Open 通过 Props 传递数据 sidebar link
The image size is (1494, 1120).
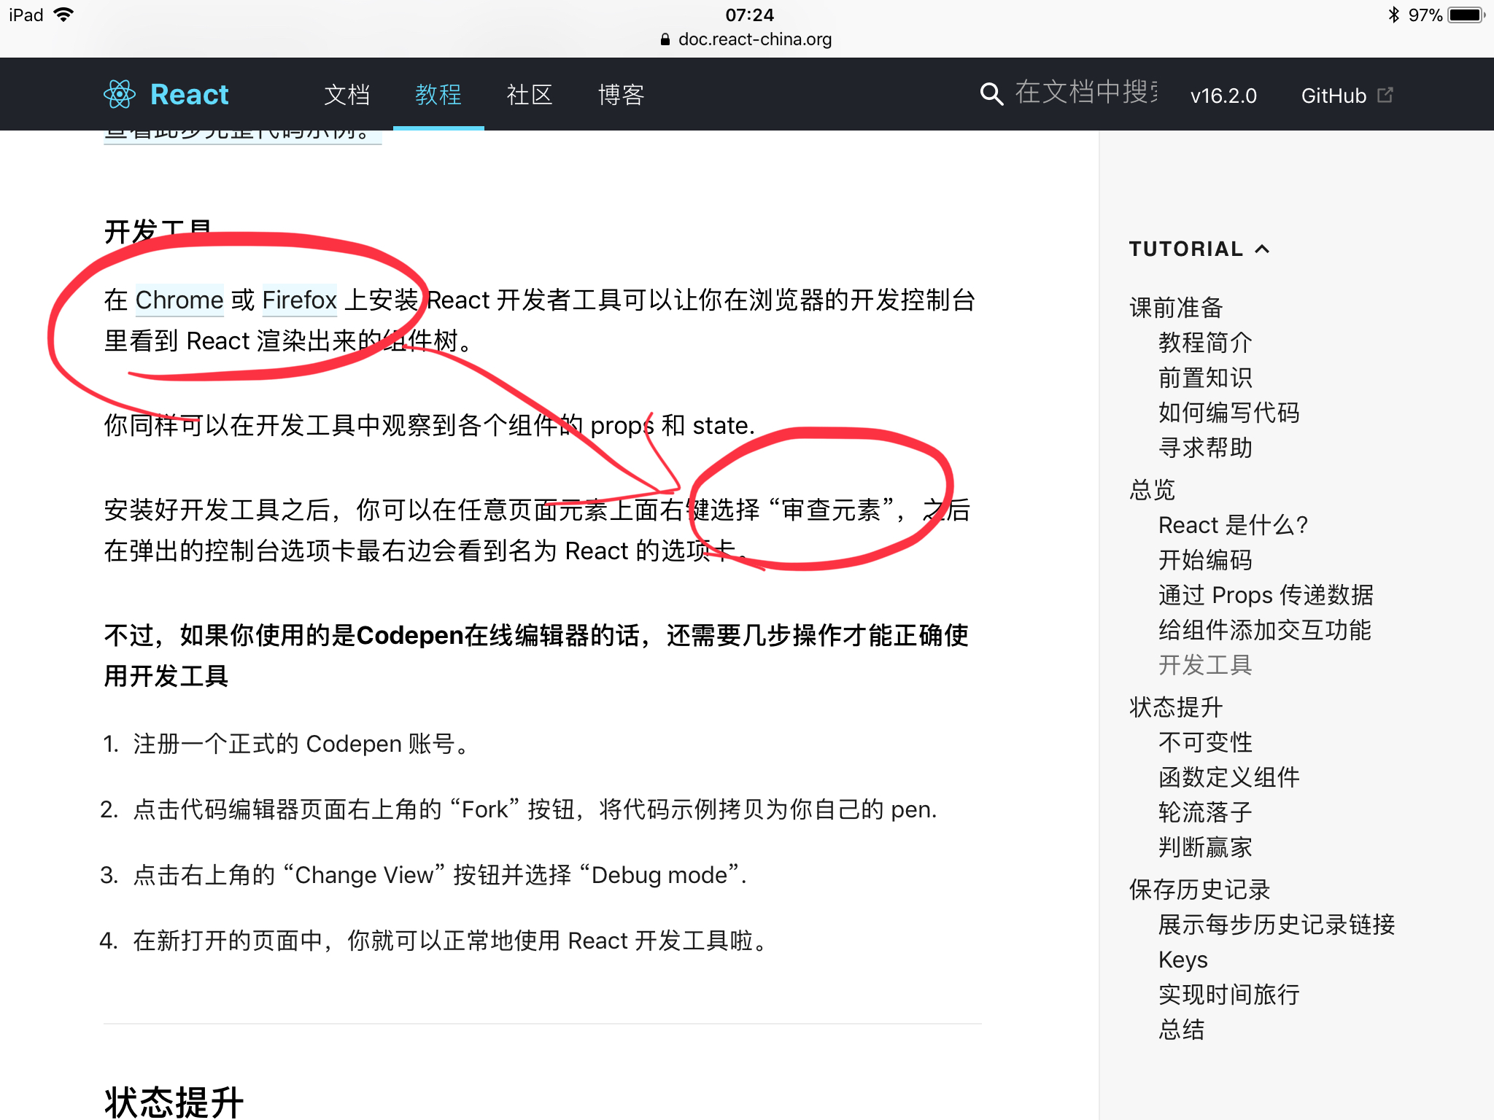1266,594
